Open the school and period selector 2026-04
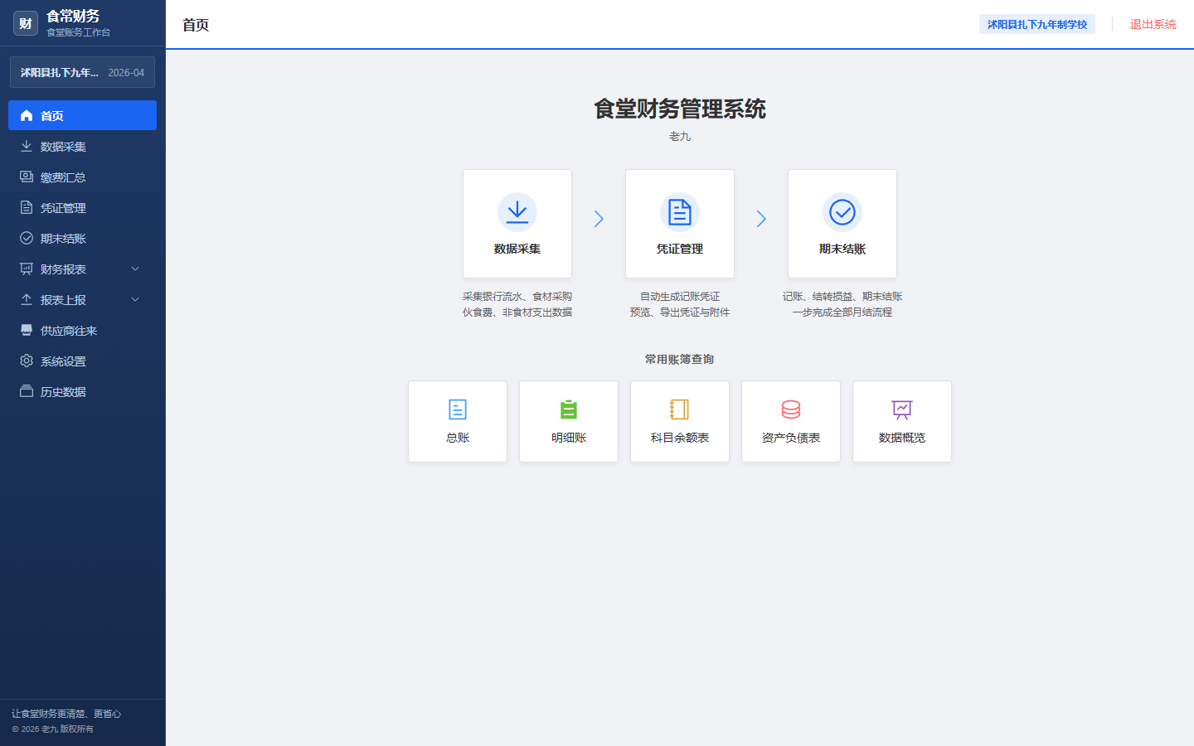 pos(82,72)
